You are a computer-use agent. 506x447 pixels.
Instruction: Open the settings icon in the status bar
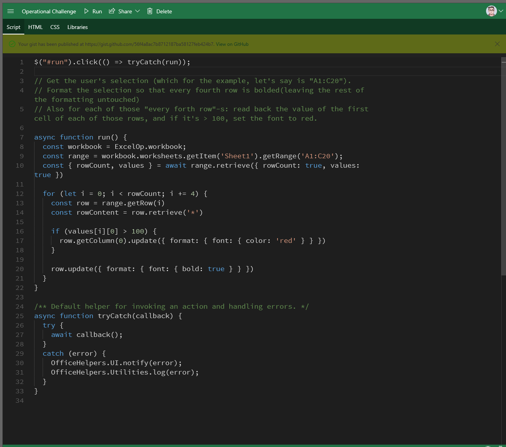click(501, 446)
